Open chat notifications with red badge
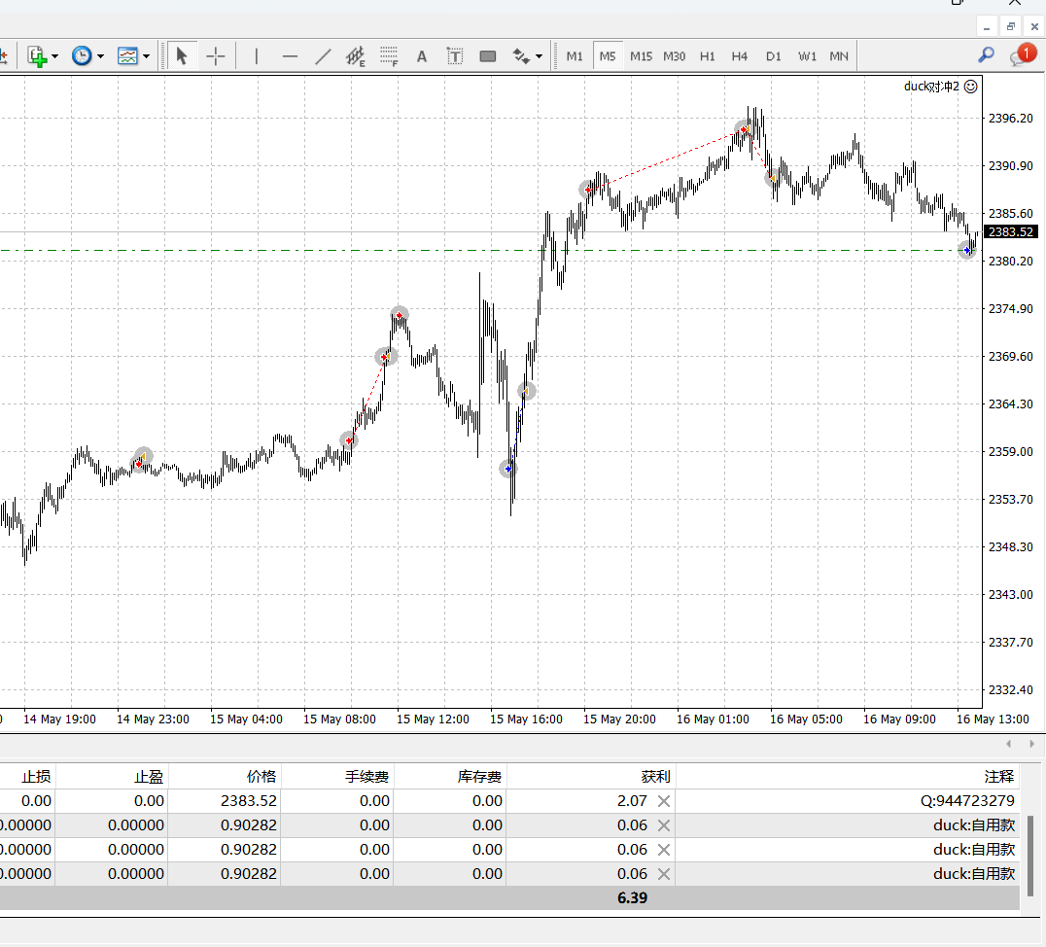The image size is (1046, 947). click(1023, 54)
